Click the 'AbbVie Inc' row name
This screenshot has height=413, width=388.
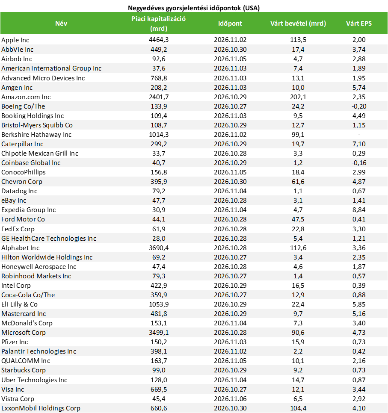pos(18,50)
